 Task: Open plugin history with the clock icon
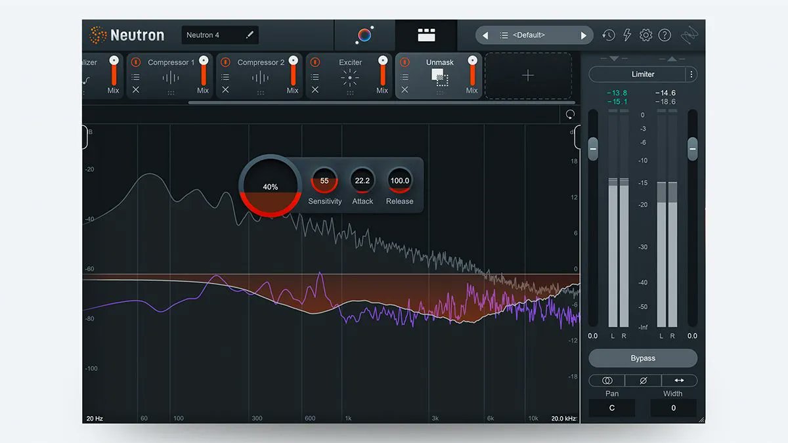click(608, 34)
